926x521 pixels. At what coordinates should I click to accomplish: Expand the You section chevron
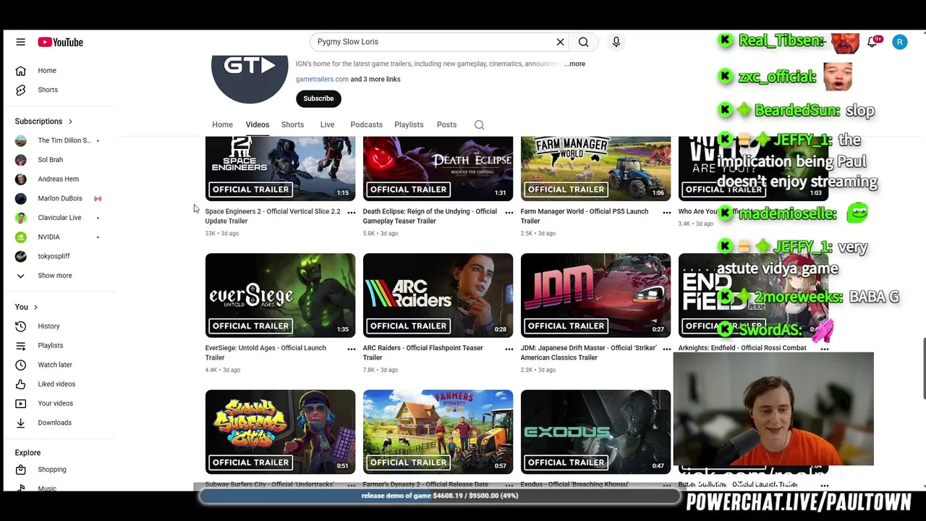tap(35, 308)
